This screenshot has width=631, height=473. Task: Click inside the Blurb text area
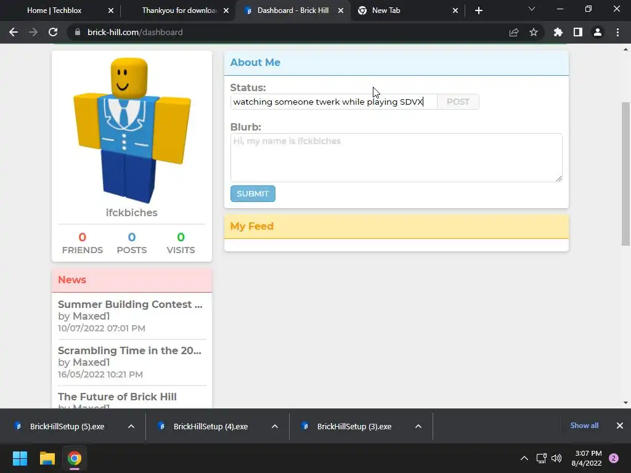click(x=396, y=158)
